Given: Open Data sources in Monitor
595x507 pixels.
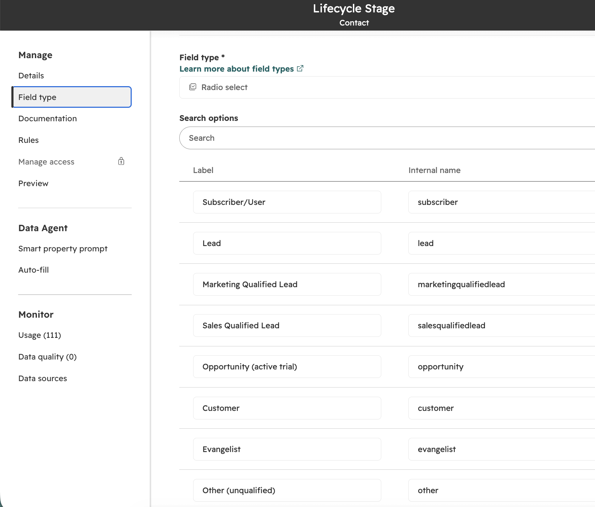Looking at the screenshot, I should click(43, 378).
